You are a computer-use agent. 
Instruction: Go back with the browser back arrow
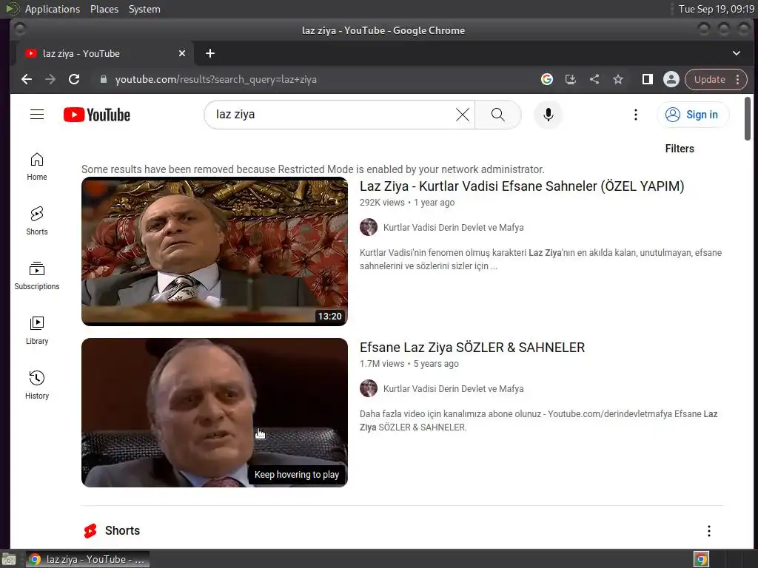coord(27,79)
